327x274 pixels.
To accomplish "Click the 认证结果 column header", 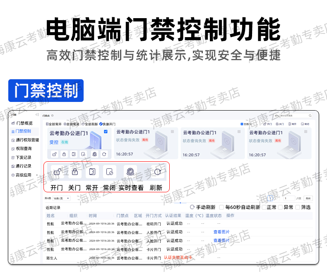I will pyautogui.click(x=173, y=215).
